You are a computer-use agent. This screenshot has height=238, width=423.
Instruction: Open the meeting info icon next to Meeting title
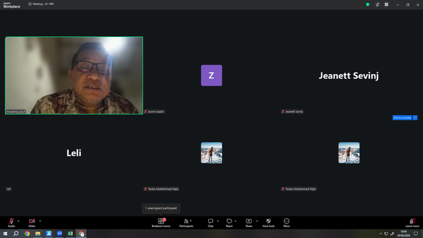tap(30, 4)
